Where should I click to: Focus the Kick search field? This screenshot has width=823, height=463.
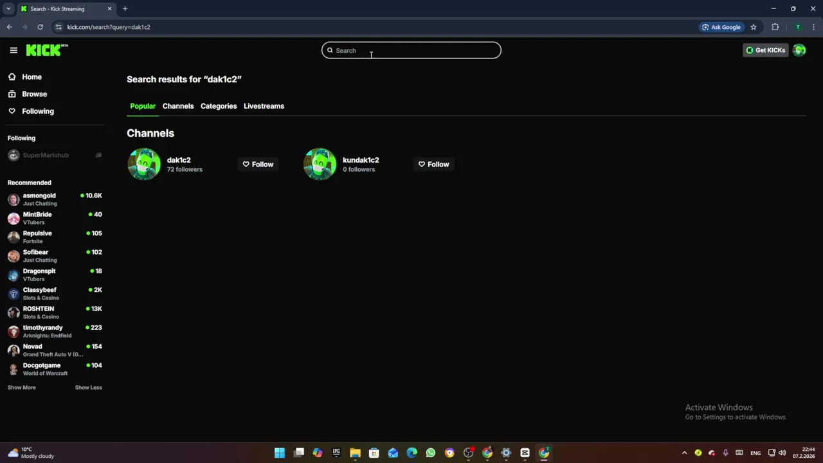pyautogui.click(x=411, y=50)
